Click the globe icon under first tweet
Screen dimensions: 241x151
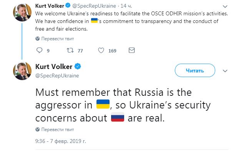(x=38, y=39)
